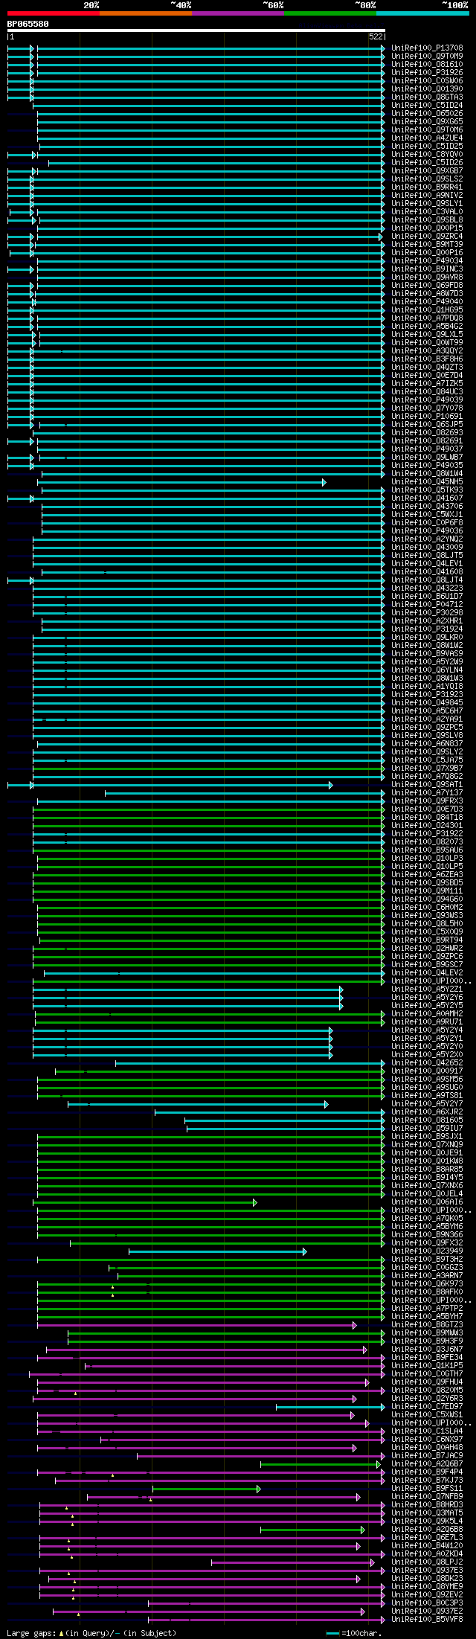Select hit UniRef100_Q10LP3
Screen dimensions: 476x1639
coord(427,859)
